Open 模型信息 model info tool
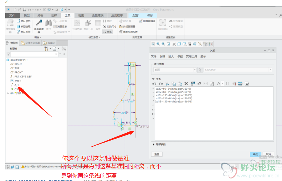282x181 pixels. pos(23,27)
